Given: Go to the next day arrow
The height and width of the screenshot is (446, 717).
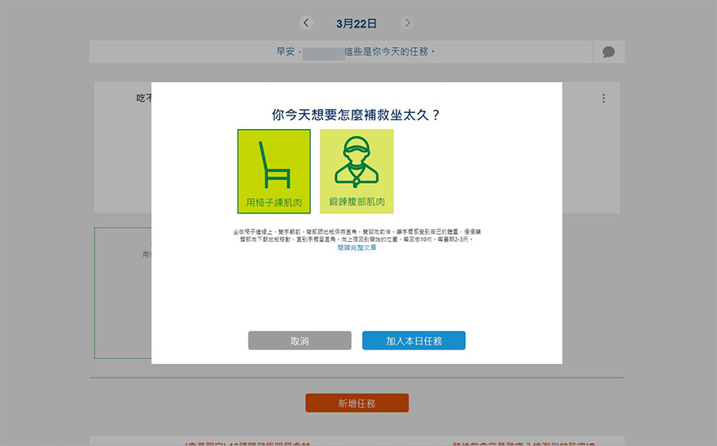Looking at the screenshot, I should click(x=407, y=23).
